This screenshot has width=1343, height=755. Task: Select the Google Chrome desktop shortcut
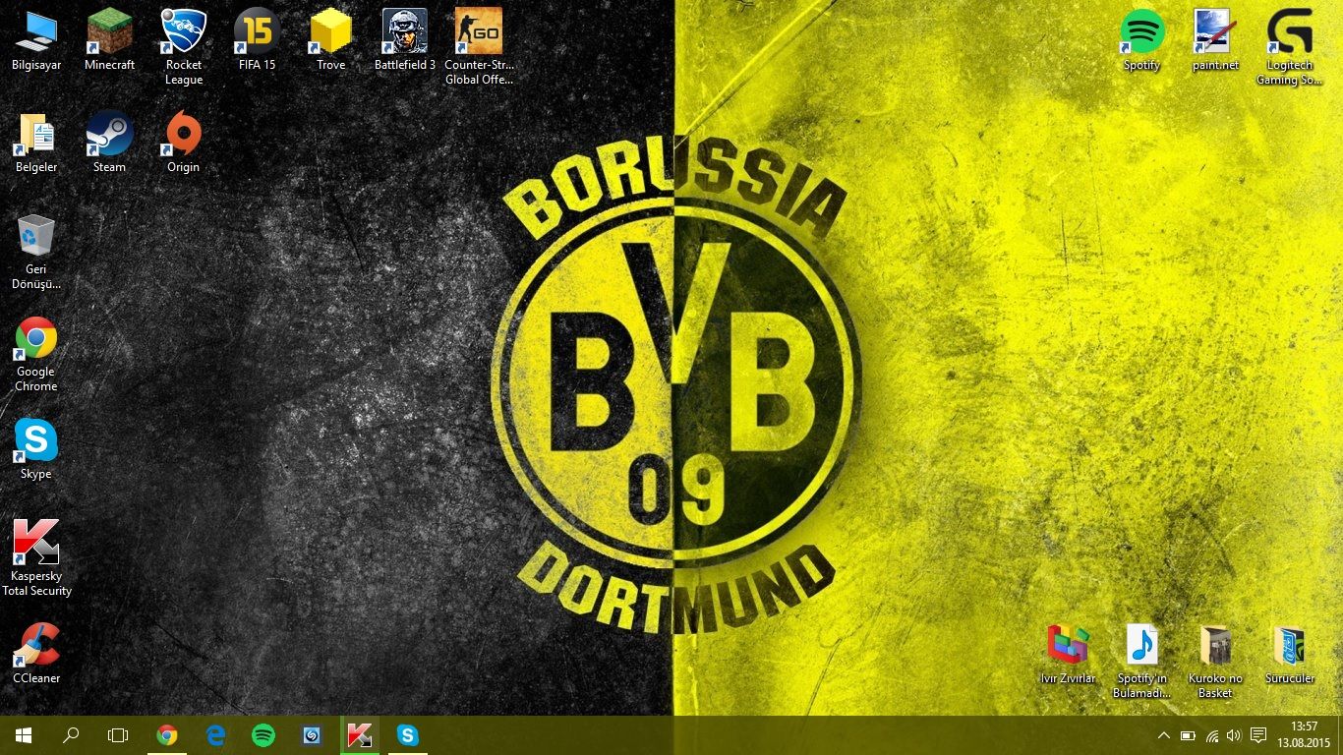click(x=36, y=354)
